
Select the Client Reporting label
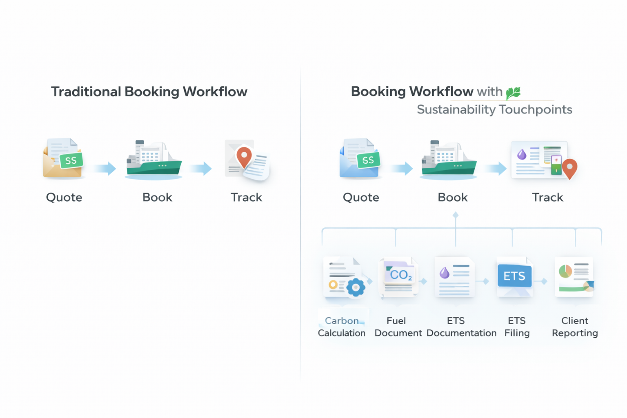(x=575, y=327)
